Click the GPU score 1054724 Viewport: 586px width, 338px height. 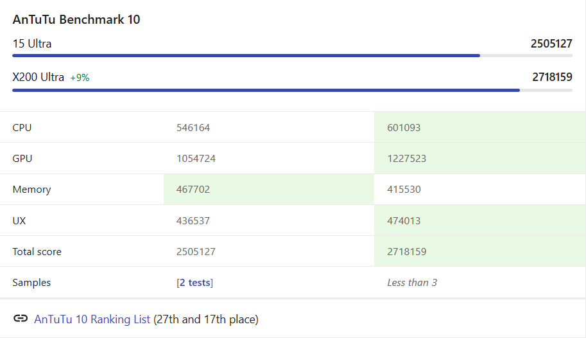coord(196,159)
